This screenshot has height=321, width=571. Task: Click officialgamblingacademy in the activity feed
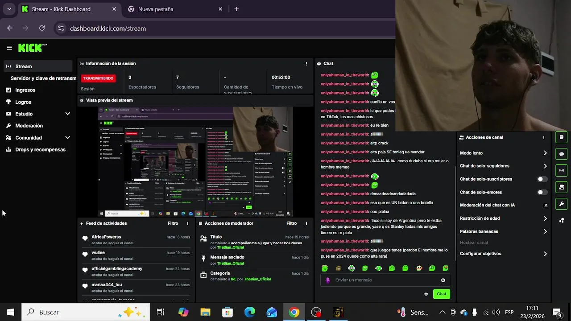[x=117, y=269]
